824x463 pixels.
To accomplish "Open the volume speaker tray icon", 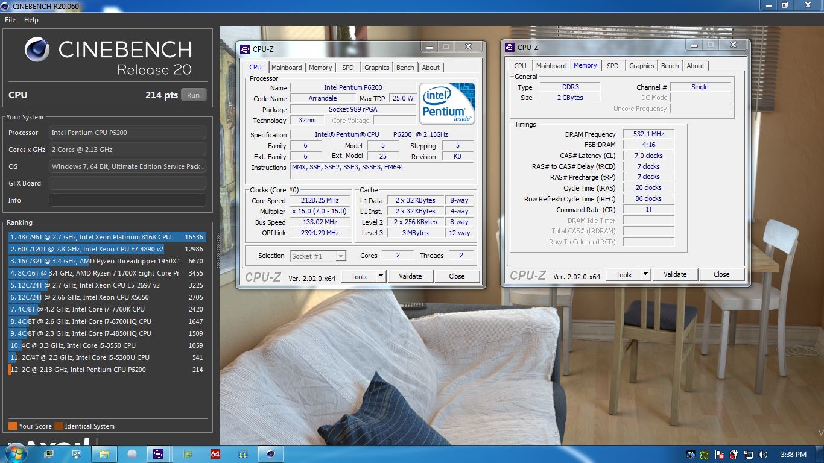I will (763, 455).
